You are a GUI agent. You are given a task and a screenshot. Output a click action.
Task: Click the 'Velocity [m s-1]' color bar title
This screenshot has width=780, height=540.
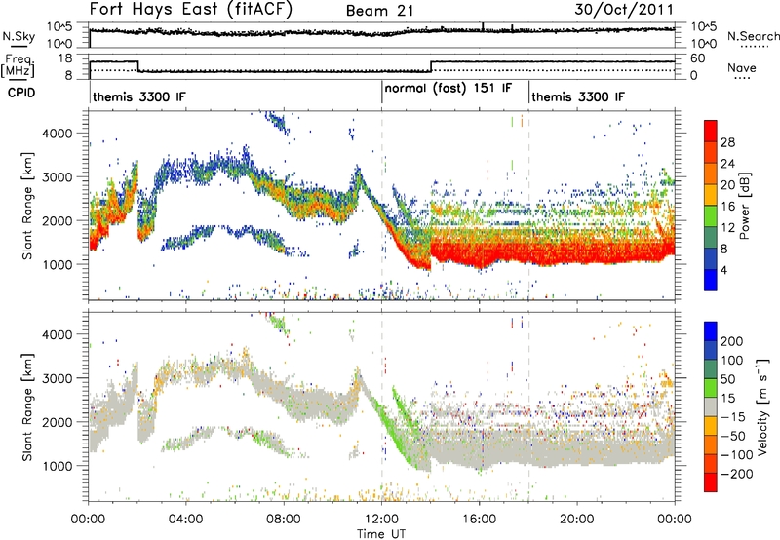click(763, 406)
